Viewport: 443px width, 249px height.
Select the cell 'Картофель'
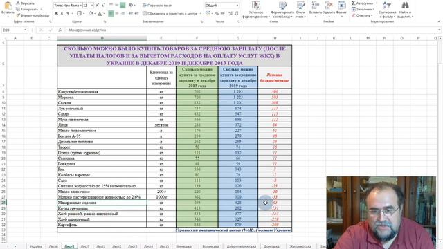[x=102, y=225]
